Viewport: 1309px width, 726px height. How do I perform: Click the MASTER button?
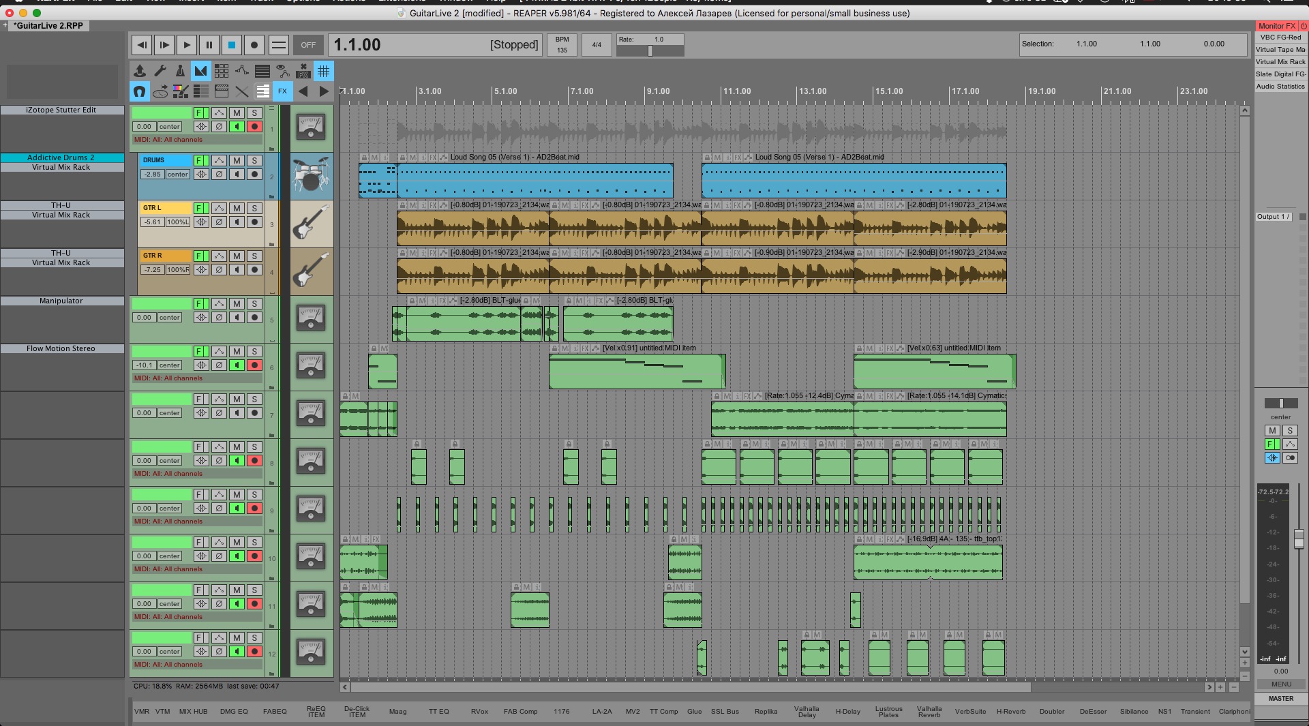click(1281, 699)
